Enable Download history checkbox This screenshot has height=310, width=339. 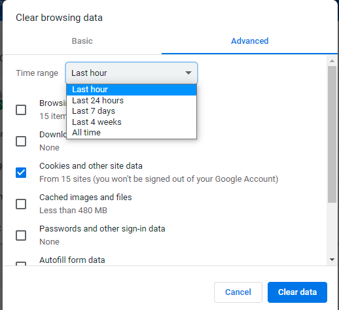[x=21, y=141]
